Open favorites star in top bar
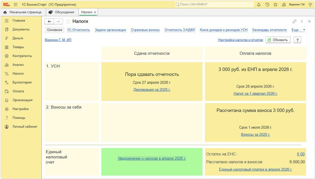 coord(276,4)
